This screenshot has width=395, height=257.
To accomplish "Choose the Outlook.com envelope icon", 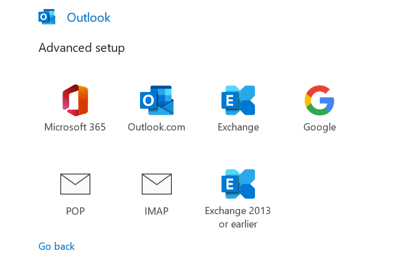I will [x=156, y=100].
